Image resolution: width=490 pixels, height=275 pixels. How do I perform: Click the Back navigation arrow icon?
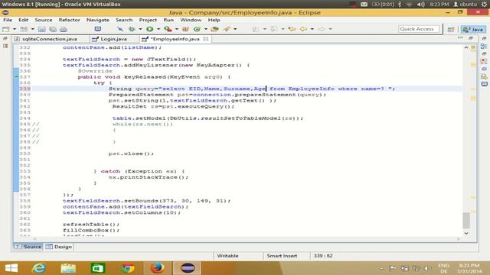(x=303, y=29)
